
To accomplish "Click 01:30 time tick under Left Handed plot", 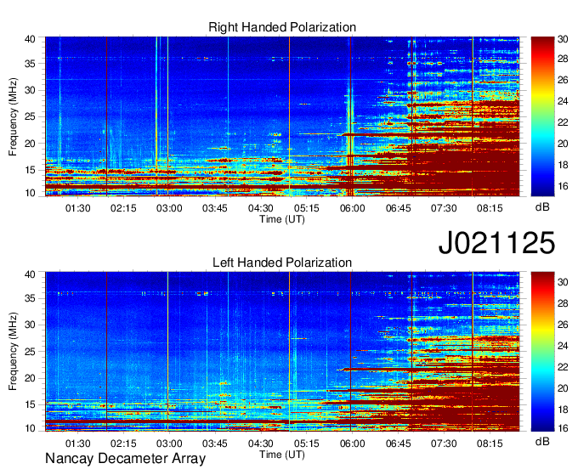I will [x=78, y=444].
